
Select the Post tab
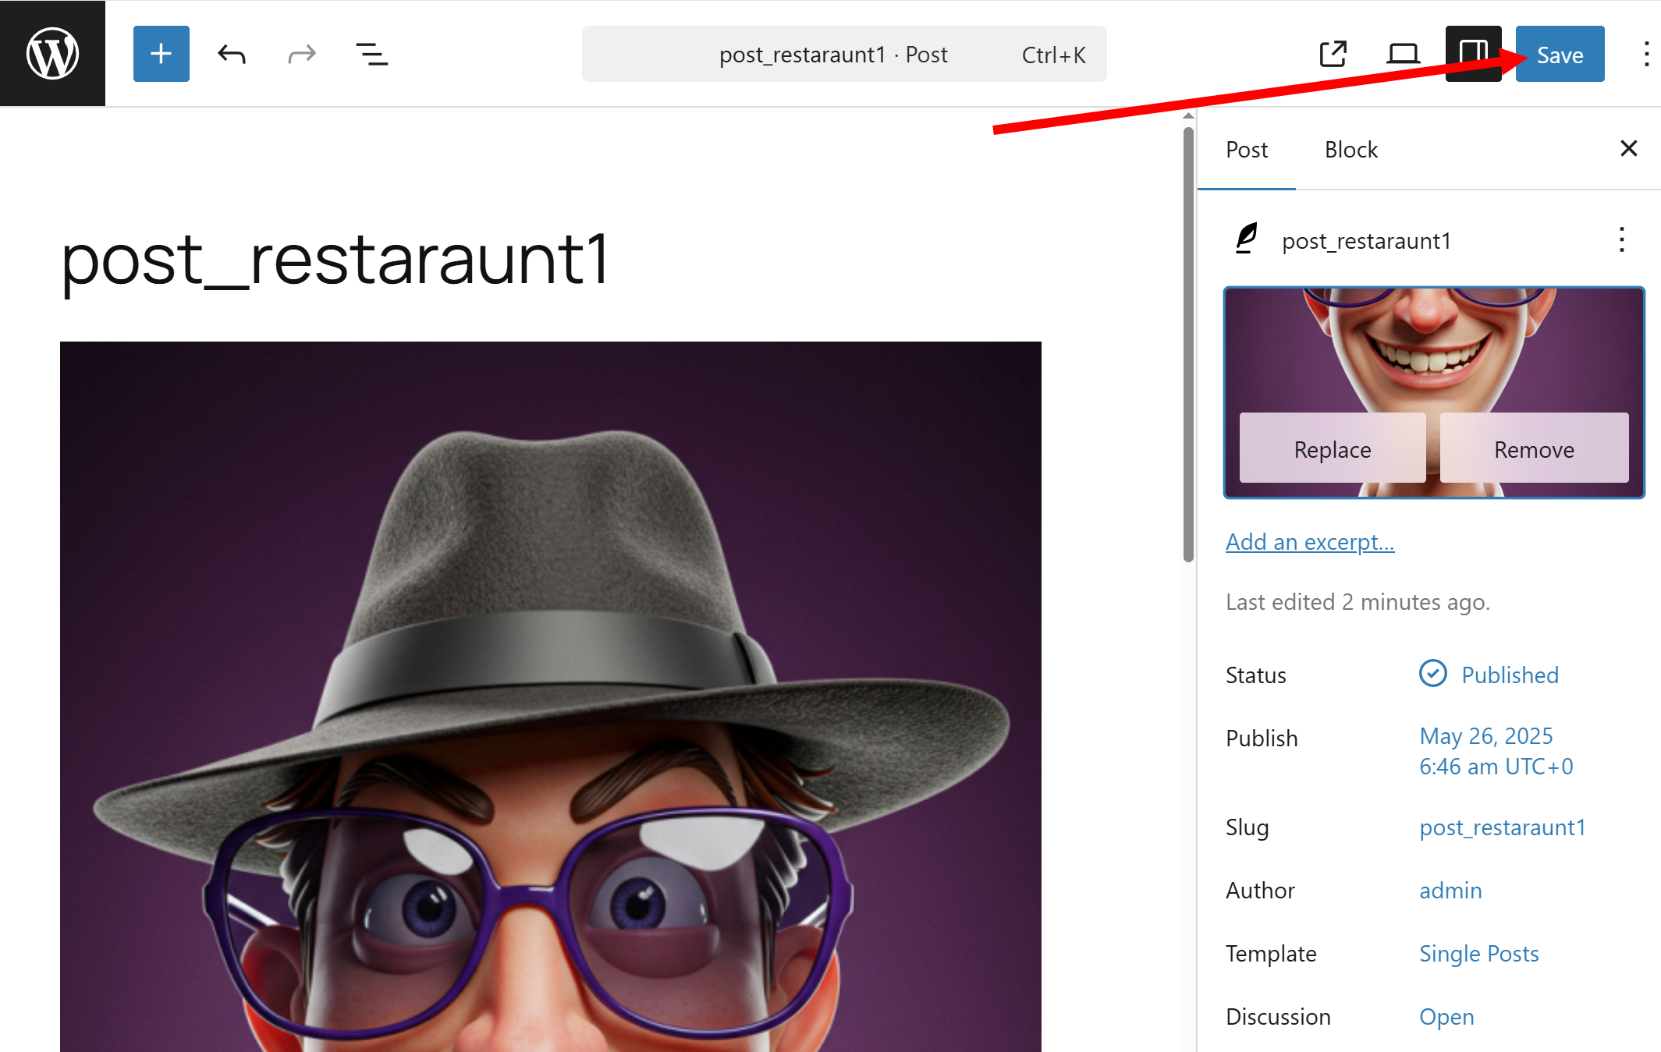coord(1246,150)
